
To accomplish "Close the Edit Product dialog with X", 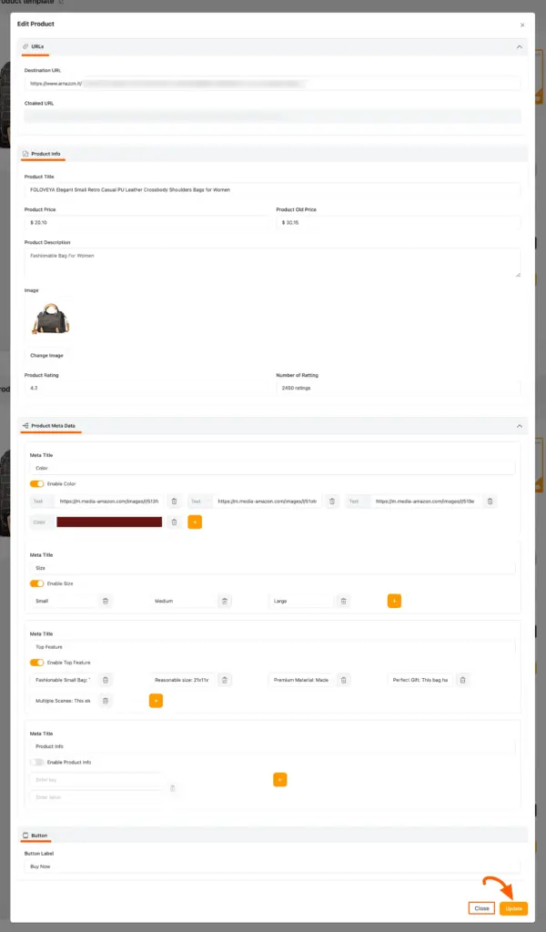I will [x=522, y=25].
